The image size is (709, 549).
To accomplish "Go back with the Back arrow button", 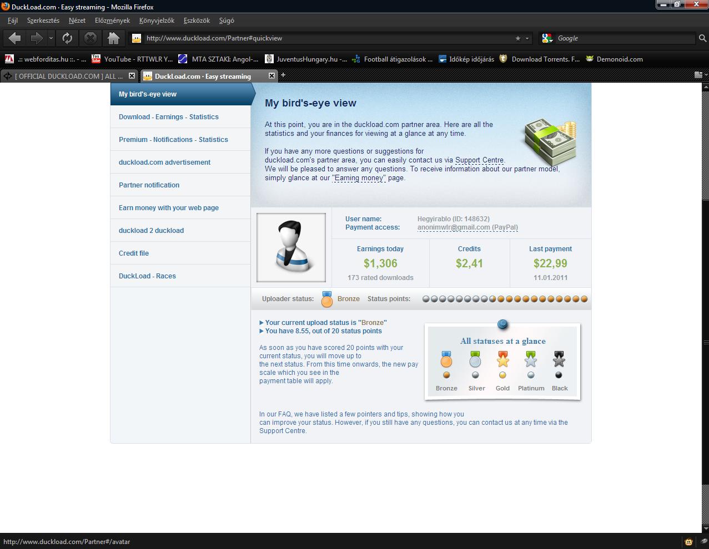I will coord(15,38).
